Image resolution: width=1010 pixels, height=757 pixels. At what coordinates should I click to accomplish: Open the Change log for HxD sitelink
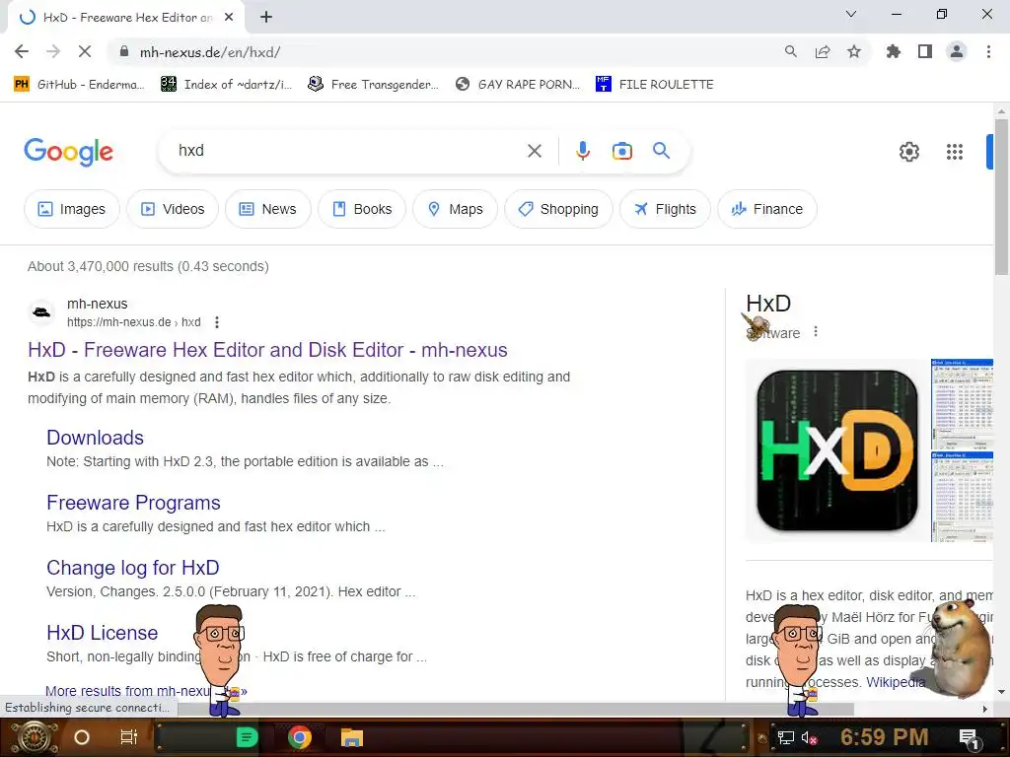pos(133,568)
